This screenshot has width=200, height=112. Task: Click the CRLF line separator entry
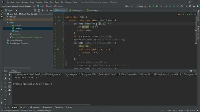(169, 110)
